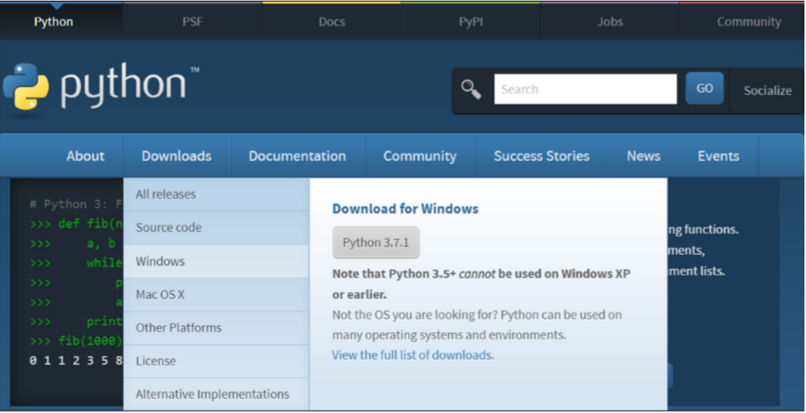This screenshot has height=413, width=806.
Task: Open the PyPI top tab
Action: click(470, 22)
